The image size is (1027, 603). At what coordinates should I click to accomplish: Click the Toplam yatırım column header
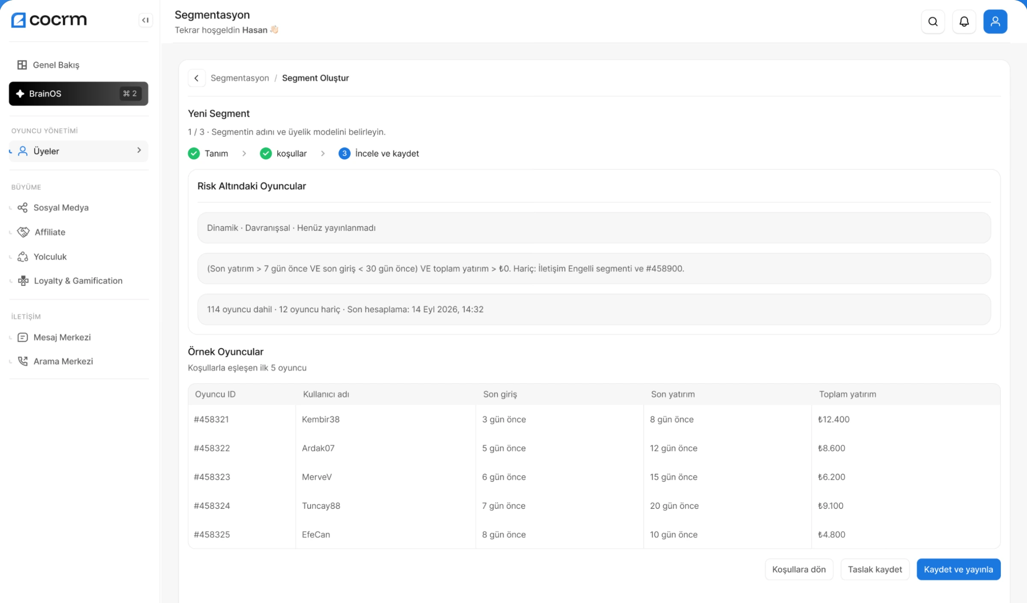click(x=847, y=394)
